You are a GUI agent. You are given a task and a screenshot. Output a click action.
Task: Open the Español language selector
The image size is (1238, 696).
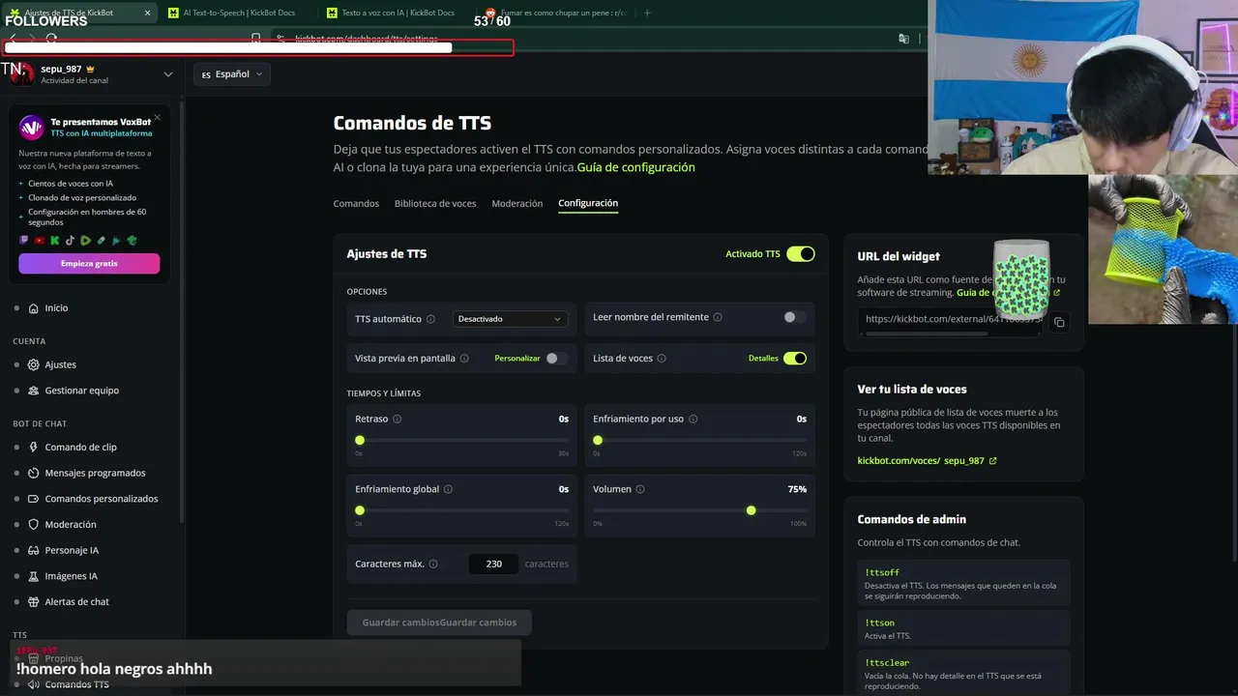(232, 74)
